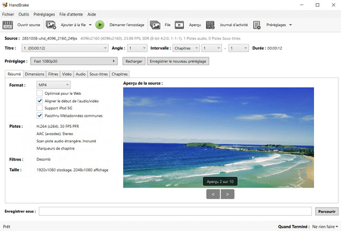
Task: Click the Préréglages toolbar icon
Action: 257,25
